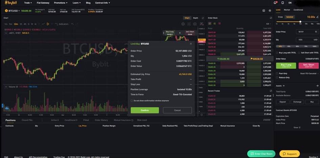320x158 pixels.
Task: Show bids-only order book view icon
Action: tap(214, 24)
